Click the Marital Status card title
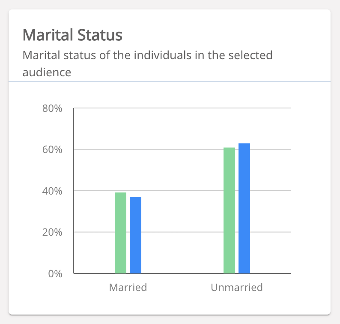The width and height of the screenshot is (340, 324). (x=72, y=35)
